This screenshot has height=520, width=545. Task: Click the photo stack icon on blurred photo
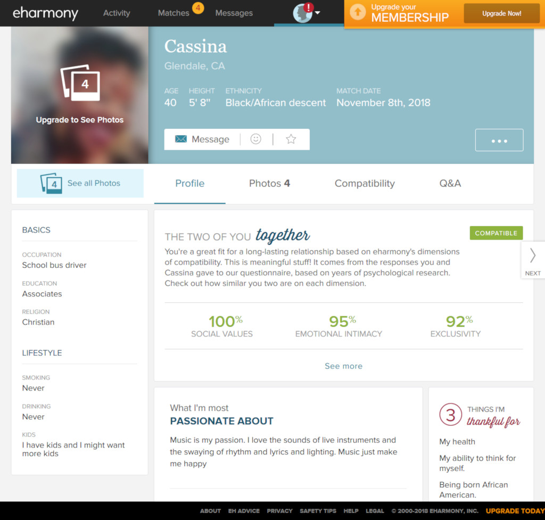pos(80,83)
